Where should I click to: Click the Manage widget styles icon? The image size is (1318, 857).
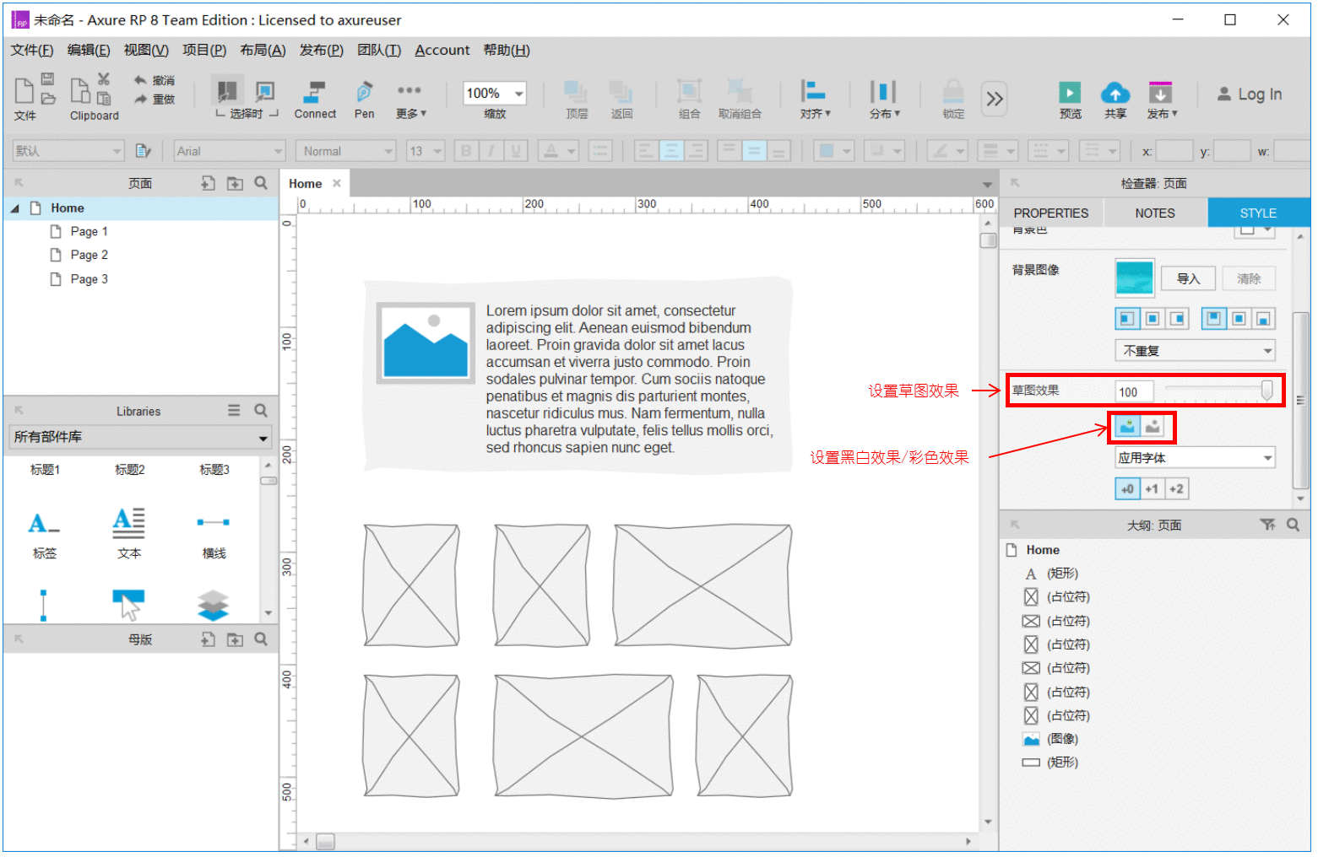coord(143,151)
